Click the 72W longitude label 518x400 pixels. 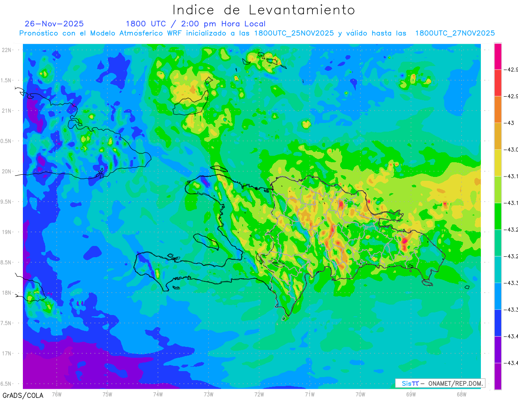click(259, 394)
